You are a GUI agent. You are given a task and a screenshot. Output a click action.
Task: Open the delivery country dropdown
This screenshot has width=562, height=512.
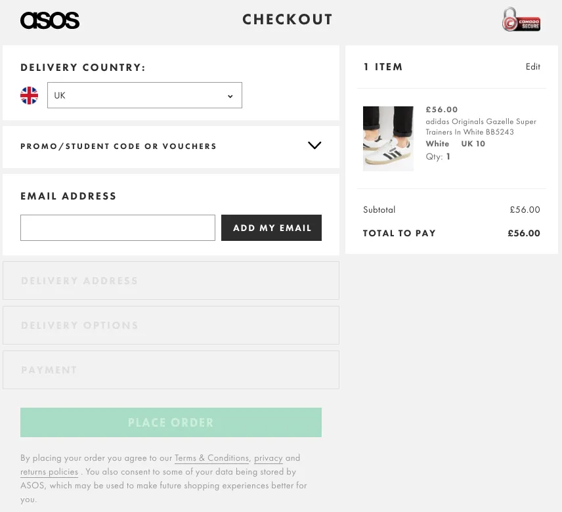144,96
